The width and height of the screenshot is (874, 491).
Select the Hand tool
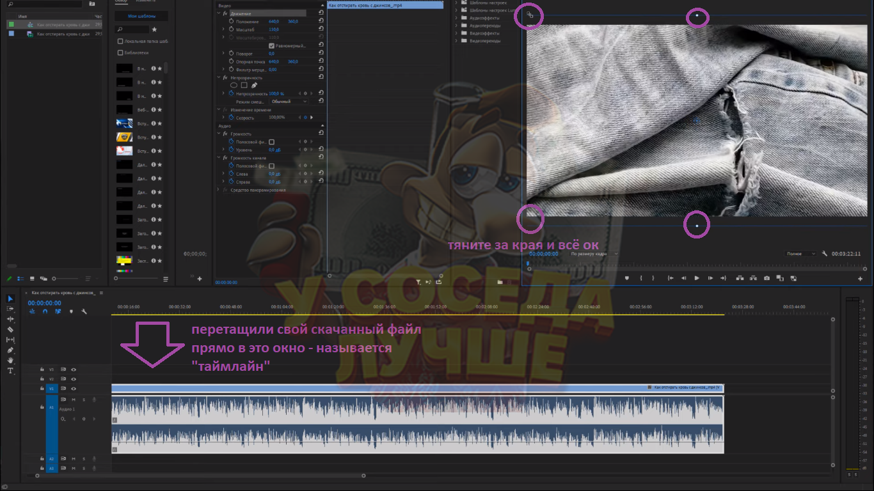(10, 361)
